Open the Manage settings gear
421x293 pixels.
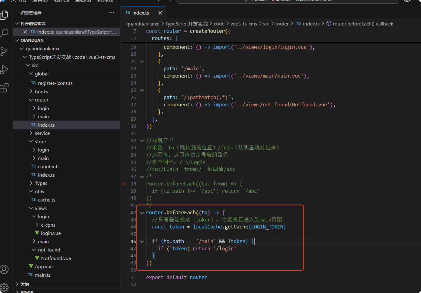[4, 288]
